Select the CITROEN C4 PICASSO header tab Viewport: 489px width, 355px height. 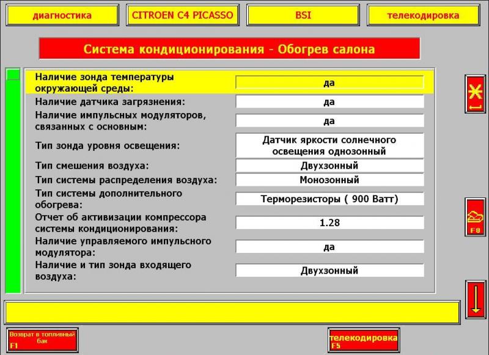182,15
